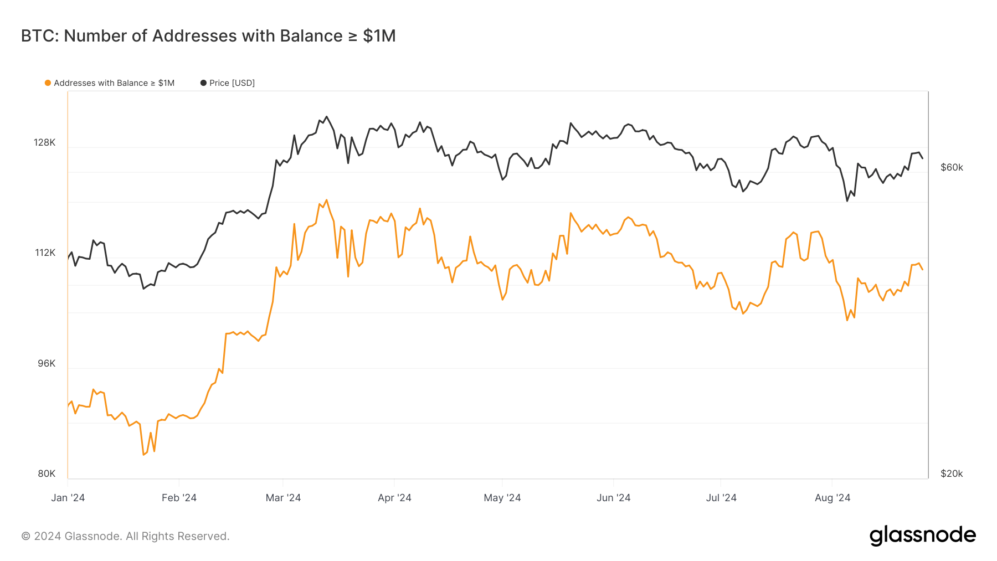The width and height of the screenshot is (997, 561).
Task: Click the orange legend dot for Addresses
Action: 48,83
